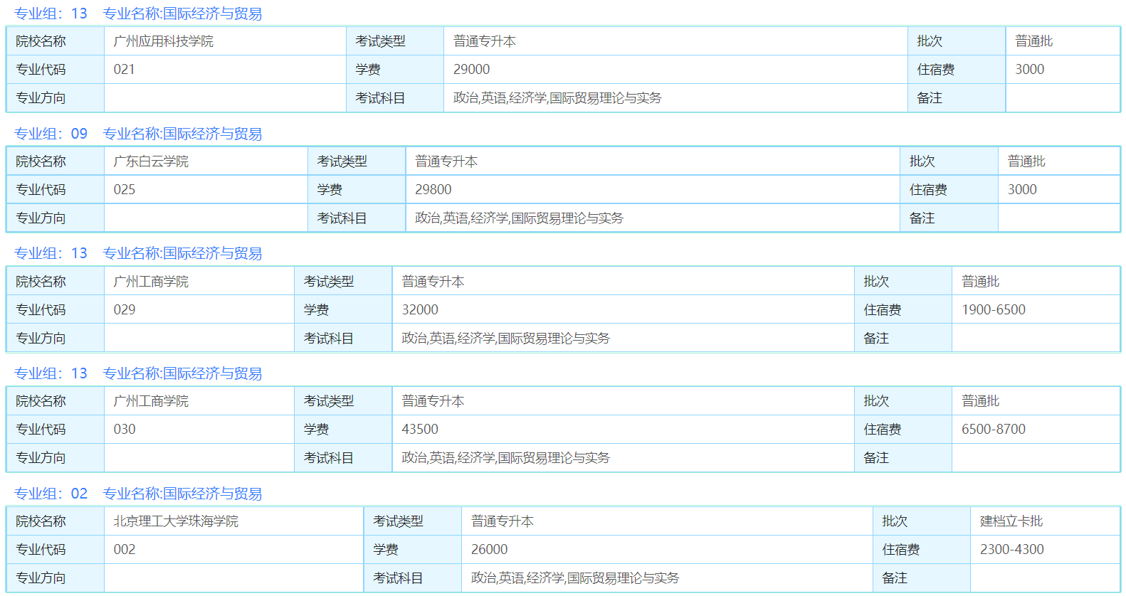
Task: Click the 专业组：02 heading
Action: pos(51,494)
